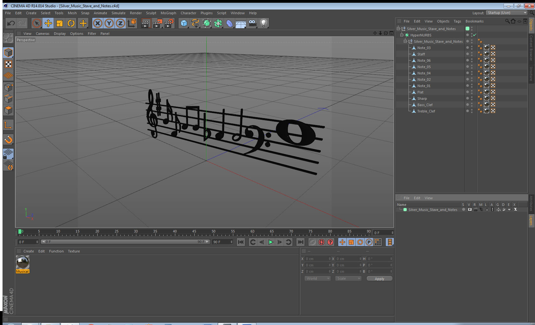Toggle coordinate system icon

[132, 23]
